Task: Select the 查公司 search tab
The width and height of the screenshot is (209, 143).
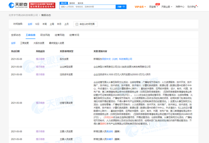Action: pyautogui.click(x=64, y=3)
